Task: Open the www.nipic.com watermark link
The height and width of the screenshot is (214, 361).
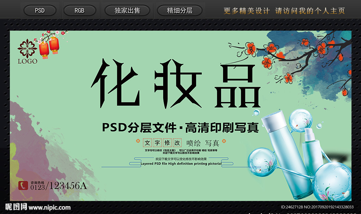Action: [49, 208]
